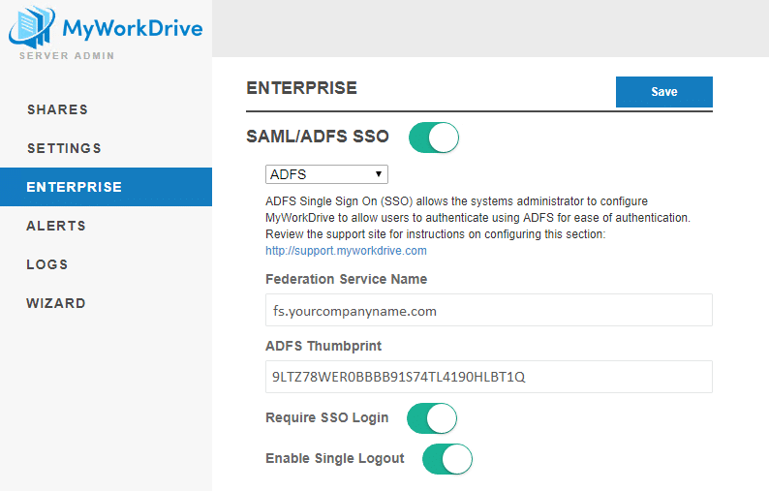This screenshot has width=769, height=491.
Task: Disable the Require SSO Login toggle
Action: [x=431, y=418]
